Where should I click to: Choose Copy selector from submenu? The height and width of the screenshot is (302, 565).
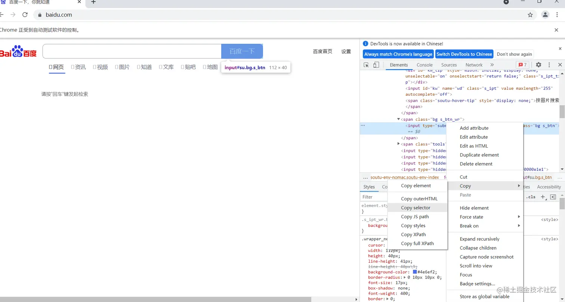point(417,207)
